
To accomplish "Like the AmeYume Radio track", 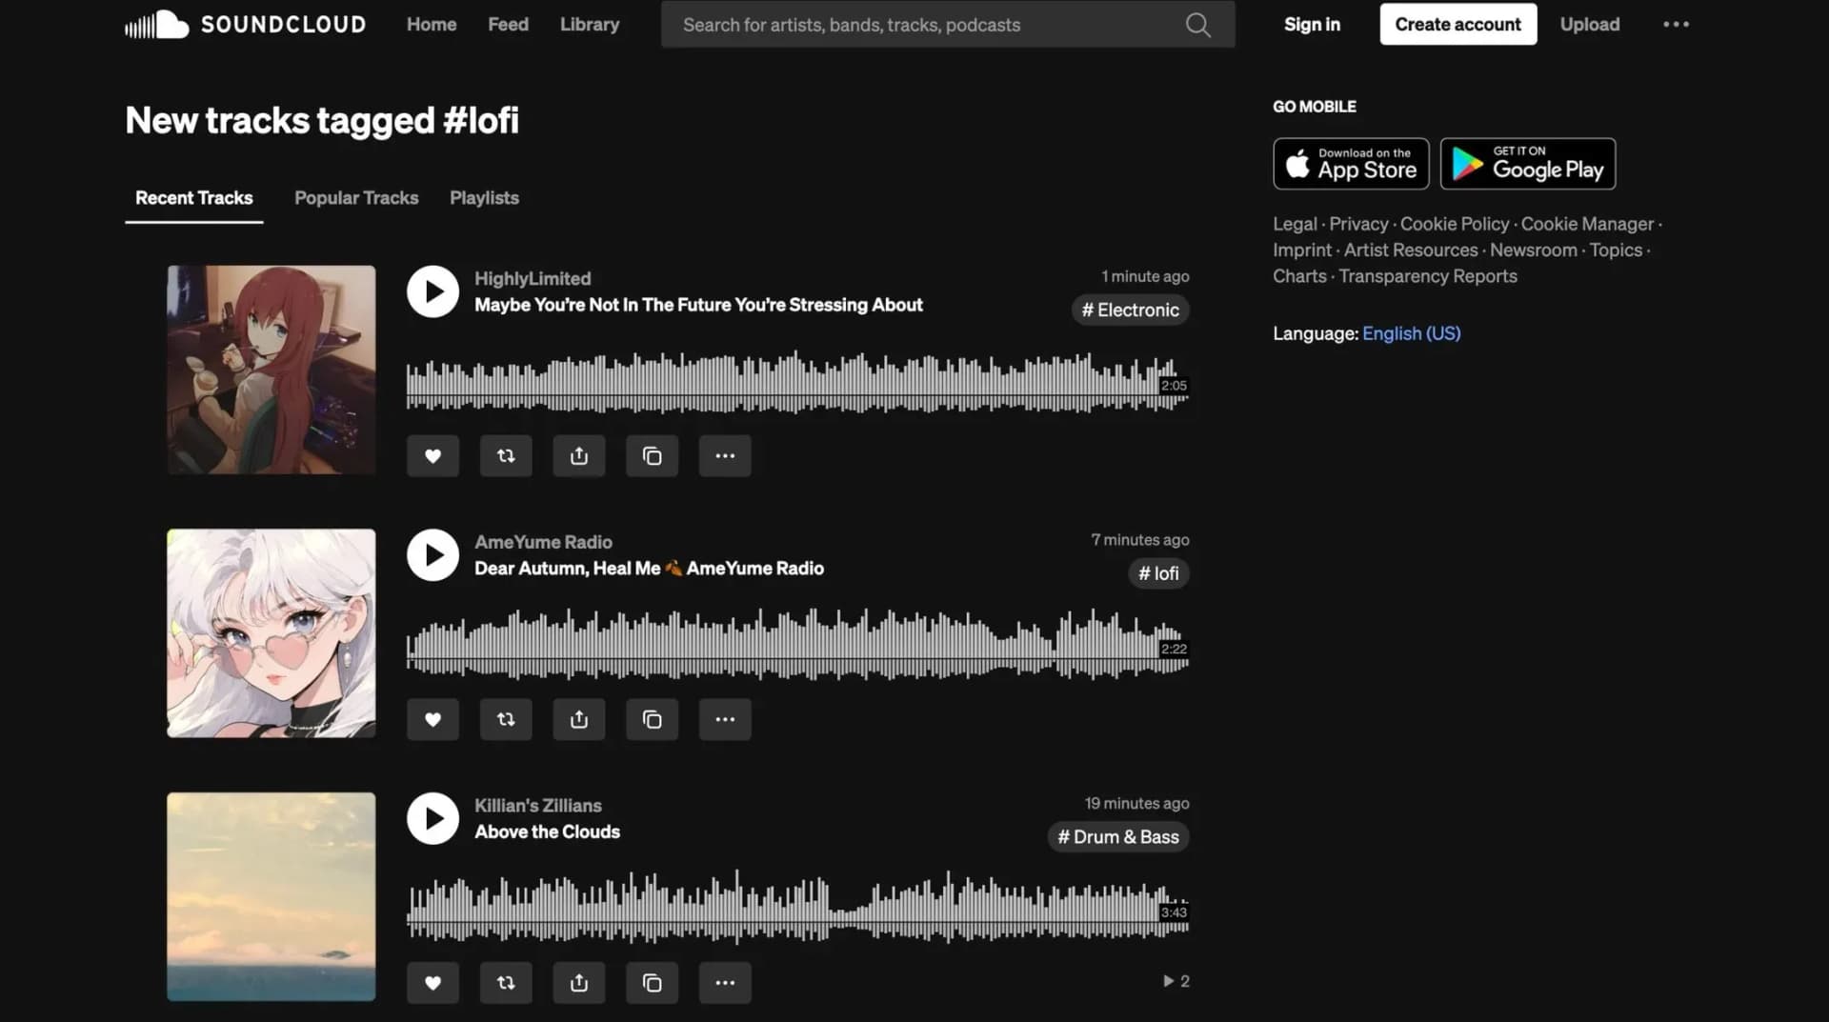I will (432, 719).
